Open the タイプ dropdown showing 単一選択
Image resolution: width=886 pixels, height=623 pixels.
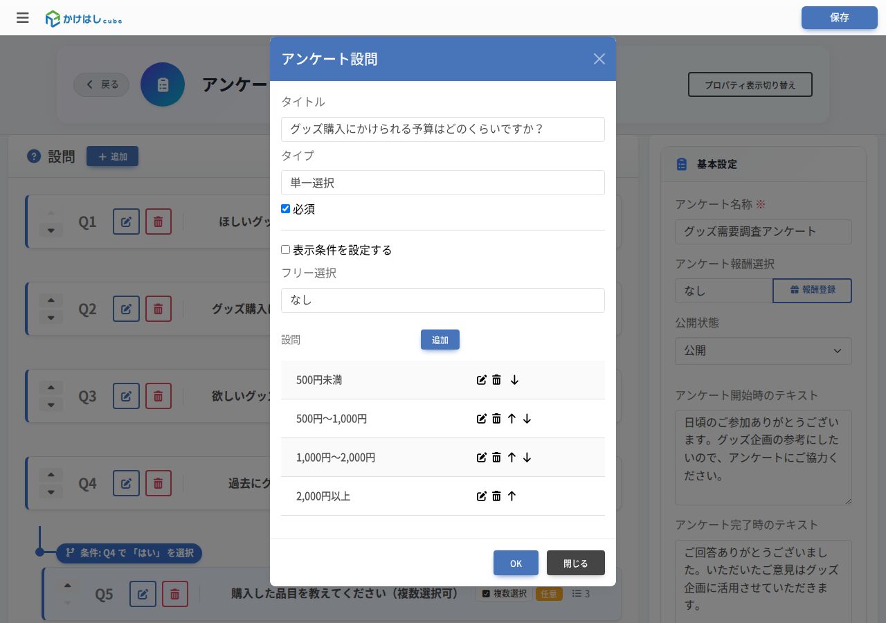443,183
